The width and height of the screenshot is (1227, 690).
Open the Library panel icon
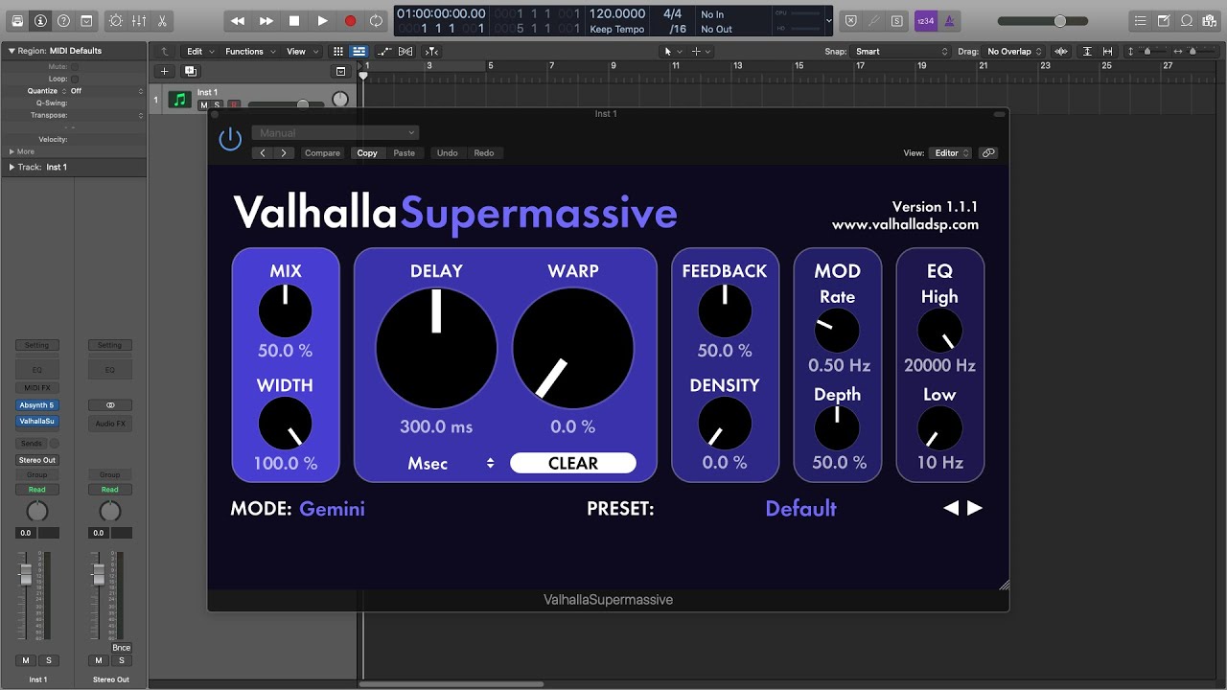pos(18,20)
